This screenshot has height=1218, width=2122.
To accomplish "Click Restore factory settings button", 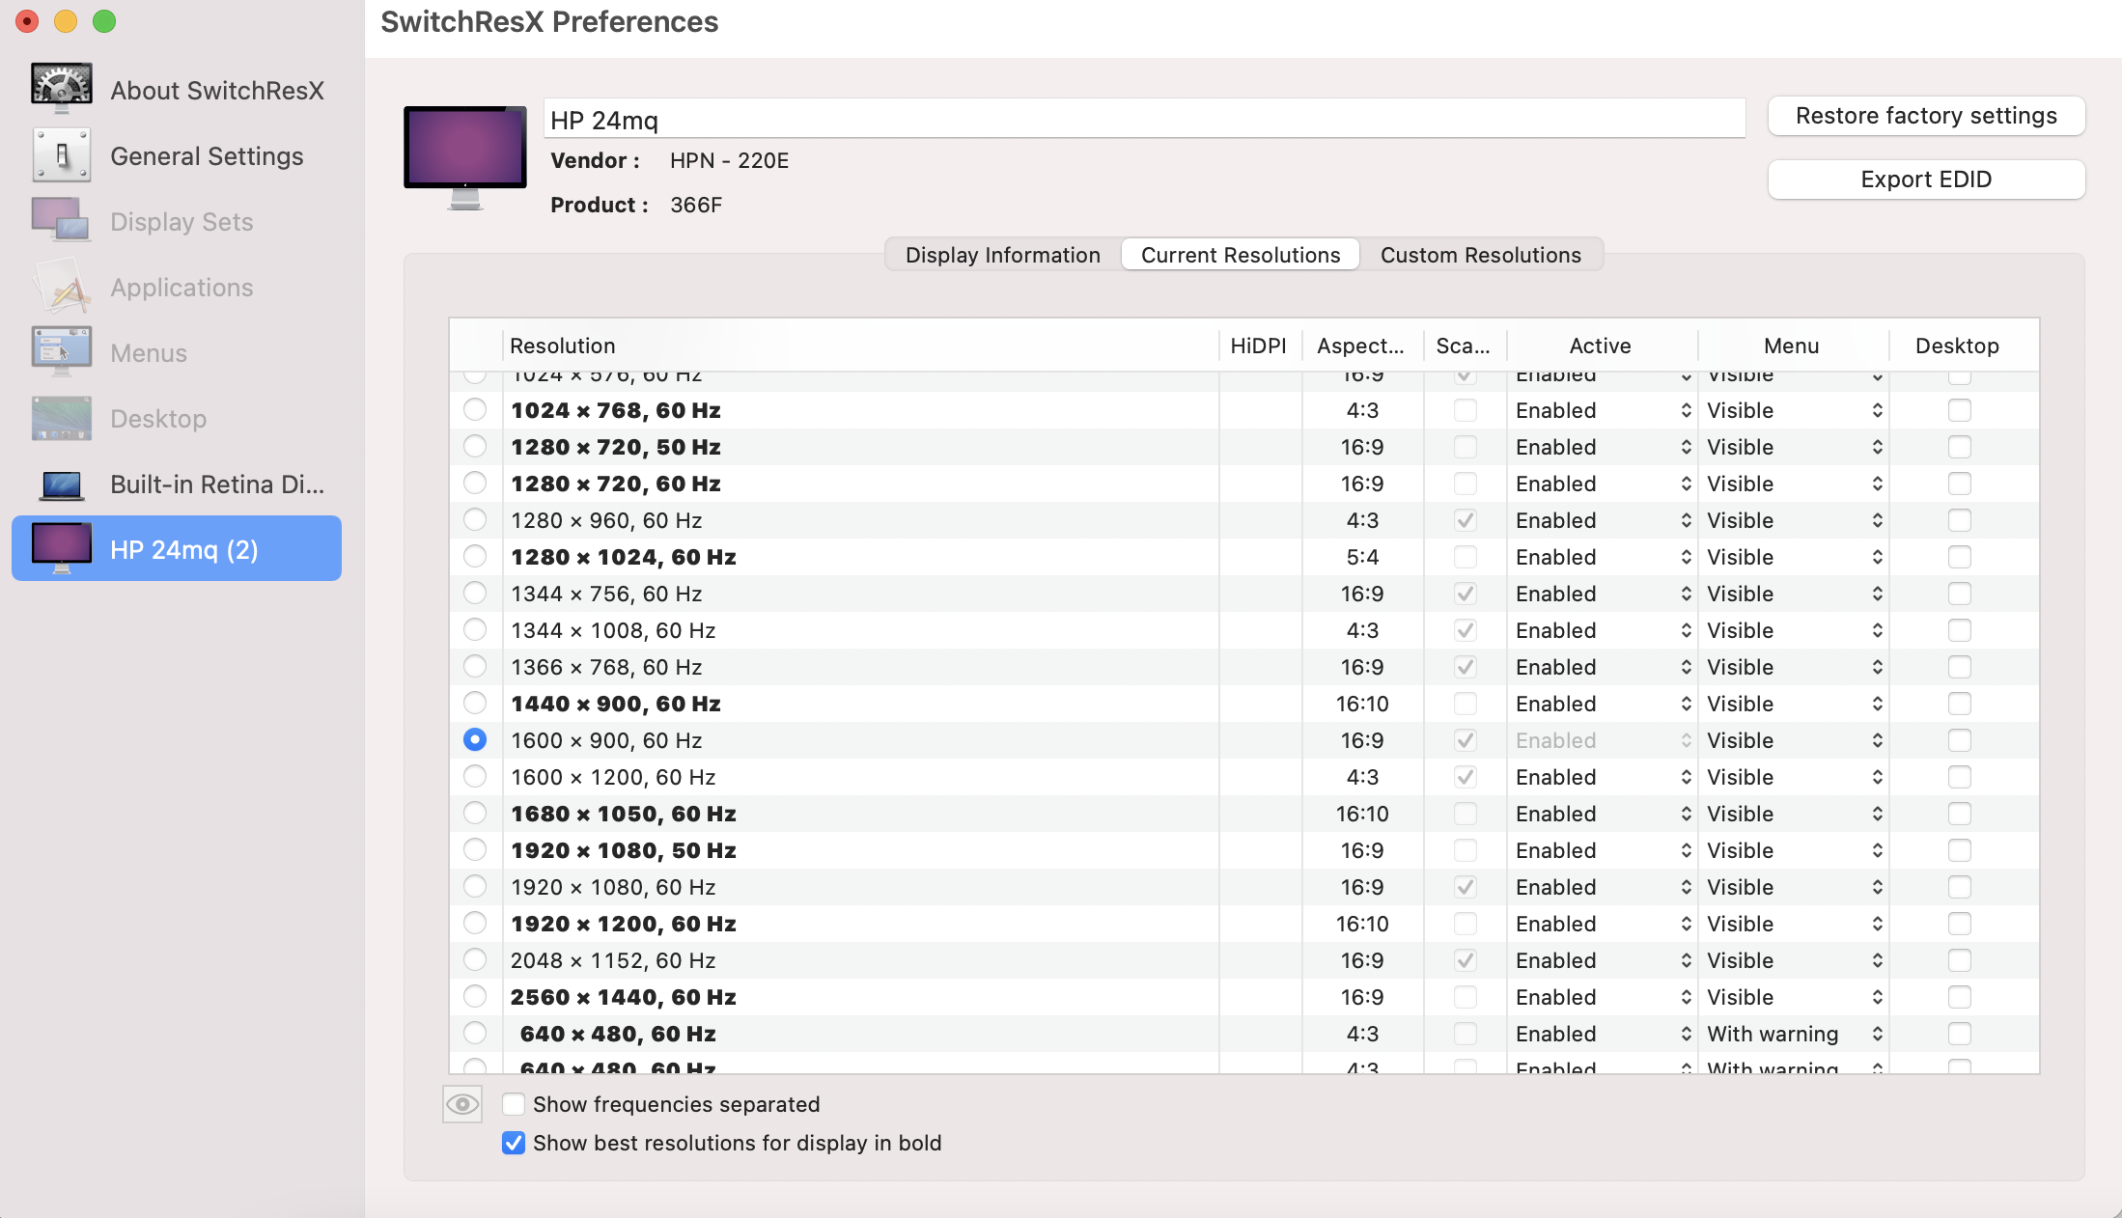I will (1926, 116).
